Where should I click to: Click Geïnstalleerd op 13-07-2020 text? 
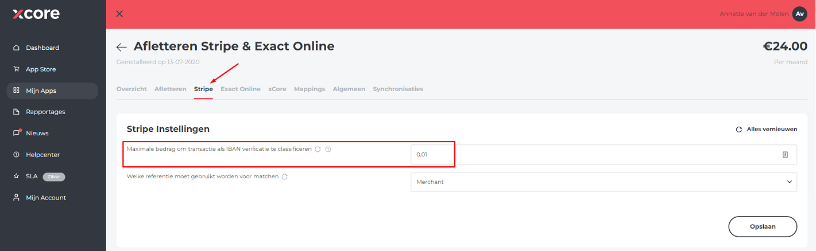click(x=158, y=62)
